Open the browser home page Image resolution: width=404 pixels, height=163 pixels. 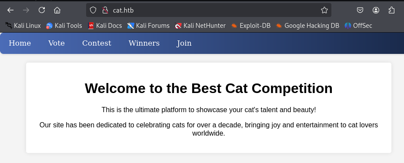(x=57, y=10)
